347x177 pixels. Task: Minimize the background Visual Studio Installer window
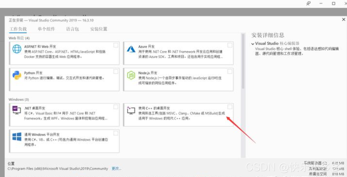(321, 4)
